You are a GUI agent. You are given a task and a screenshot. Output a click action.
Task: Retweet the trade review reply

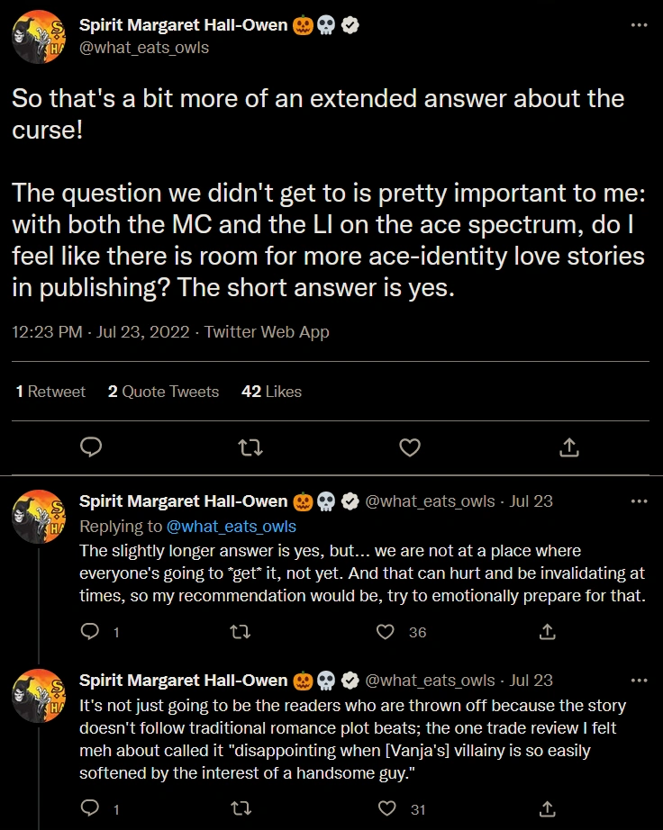coord(240,810)
